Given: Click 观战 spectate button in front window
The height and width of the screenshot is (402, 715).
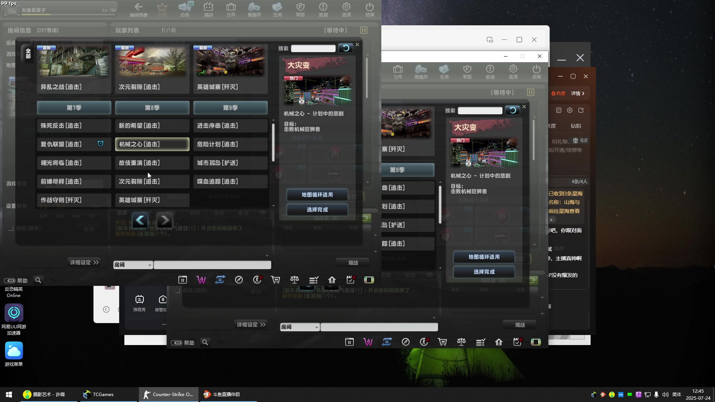Looking at the screenshot, I should coord(353,263).
